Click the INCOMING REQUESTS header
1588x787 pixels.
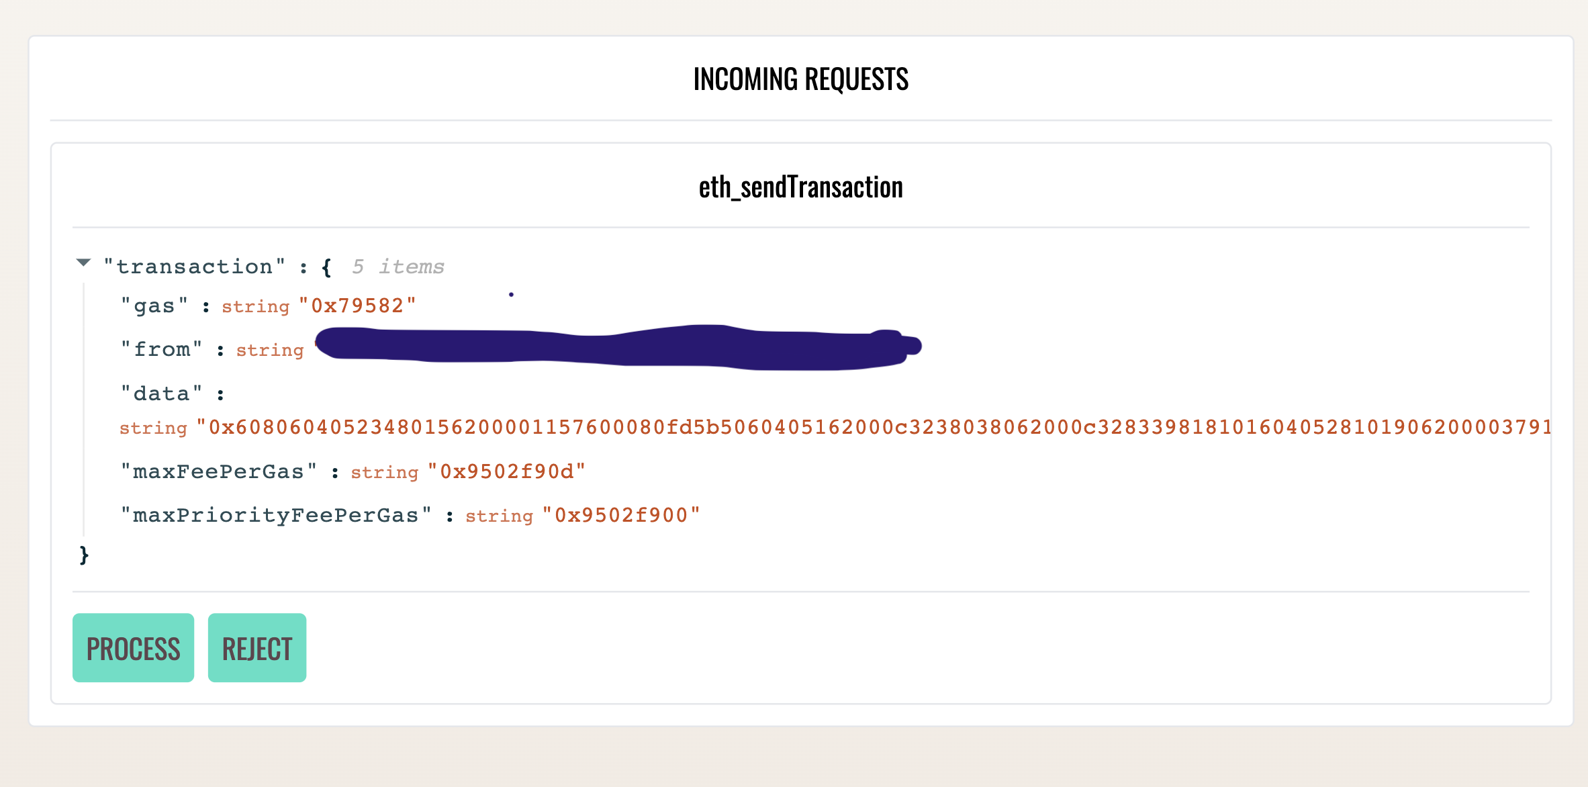[x=800, y=79]
